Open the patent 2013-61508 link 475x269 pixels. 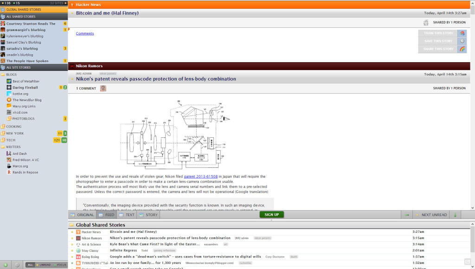click(200, 176)
